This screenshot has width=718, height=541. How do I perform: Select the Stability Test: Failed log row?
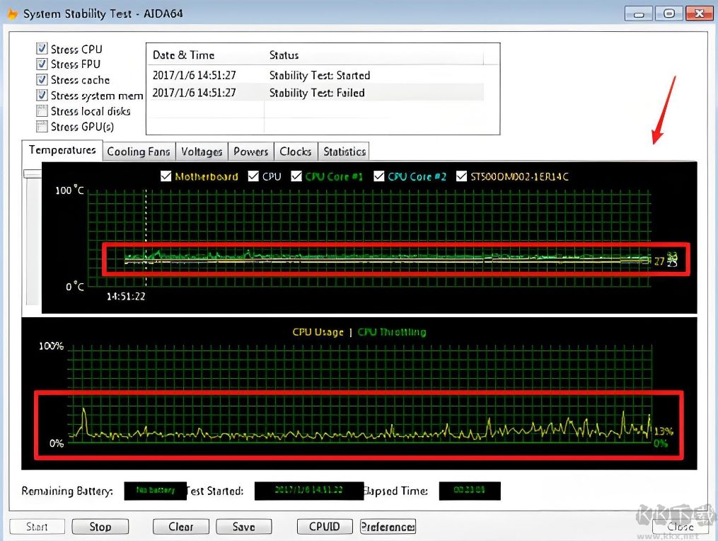[317, 93]
